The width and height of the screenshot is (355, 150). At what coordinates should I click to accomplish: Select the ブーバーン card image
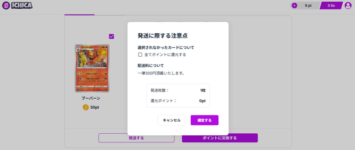click(x=92, y=68)
